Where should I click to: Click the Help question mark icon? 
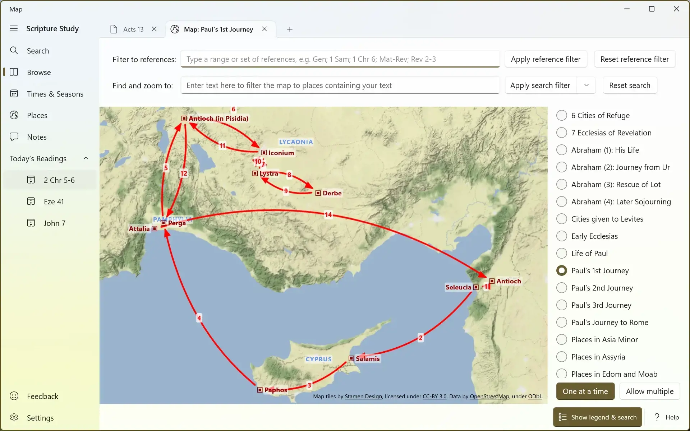pos(657,417)
